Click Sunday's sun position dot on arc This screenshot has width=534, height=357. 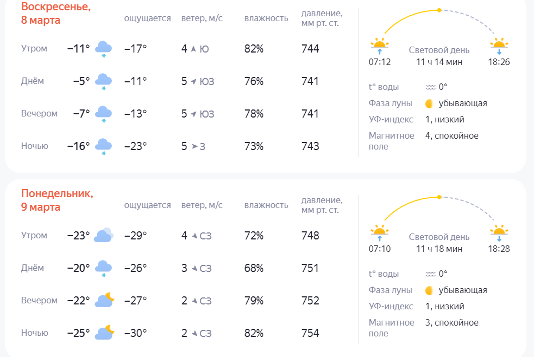(x=439, y=10)
